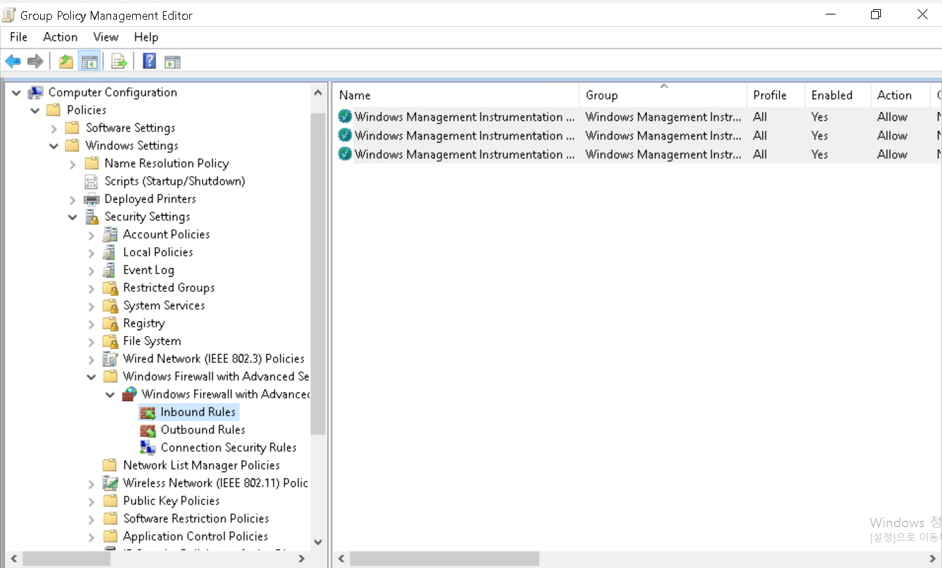The image size is (942, 568).
Task: Click the Deployed Printers printer icon
Action: (x=91, y=199)
